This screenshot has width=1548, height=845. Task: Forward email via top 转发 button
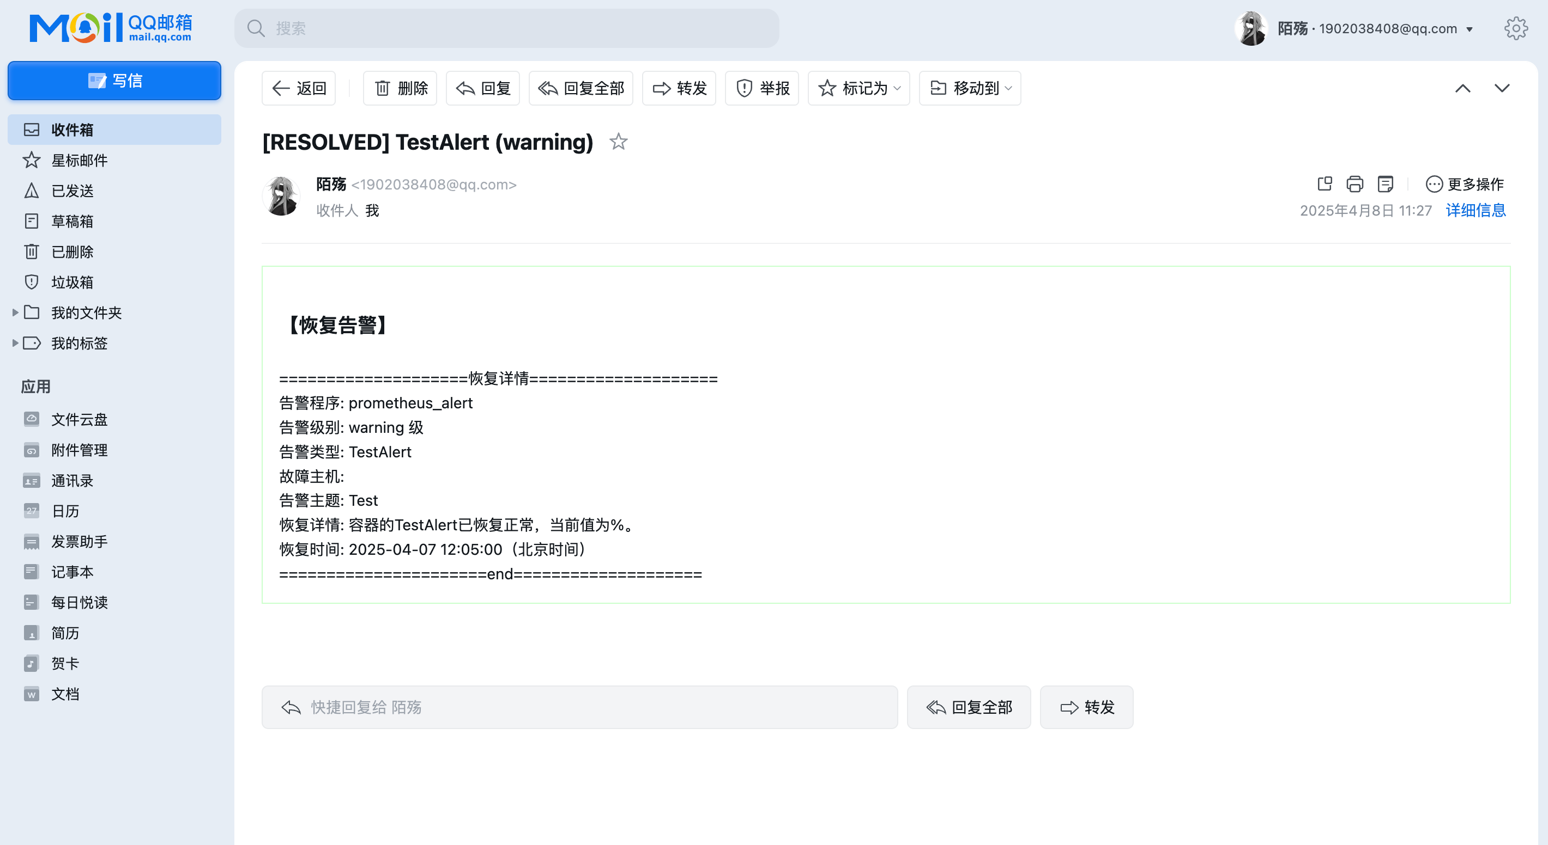pyautogui.click(x=679, y=88)
